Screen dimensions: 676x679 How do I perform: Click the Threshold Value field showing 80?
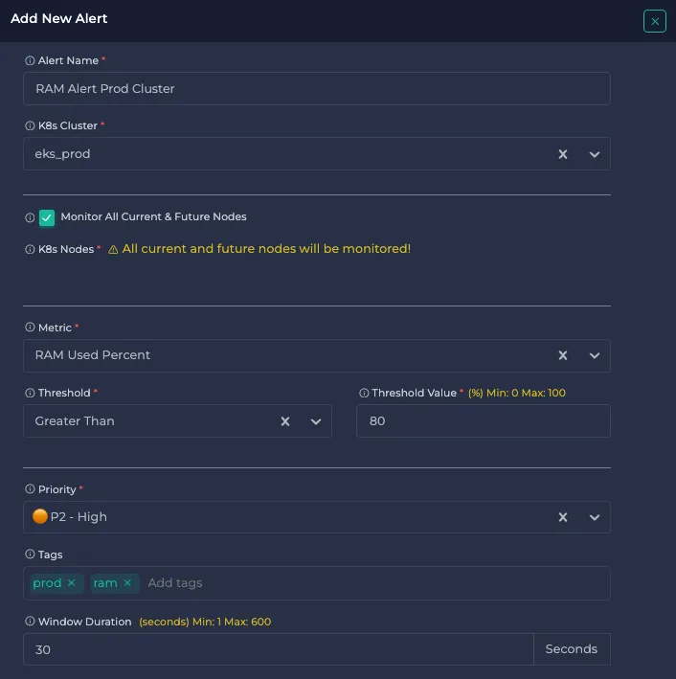(x=484, y=421)
